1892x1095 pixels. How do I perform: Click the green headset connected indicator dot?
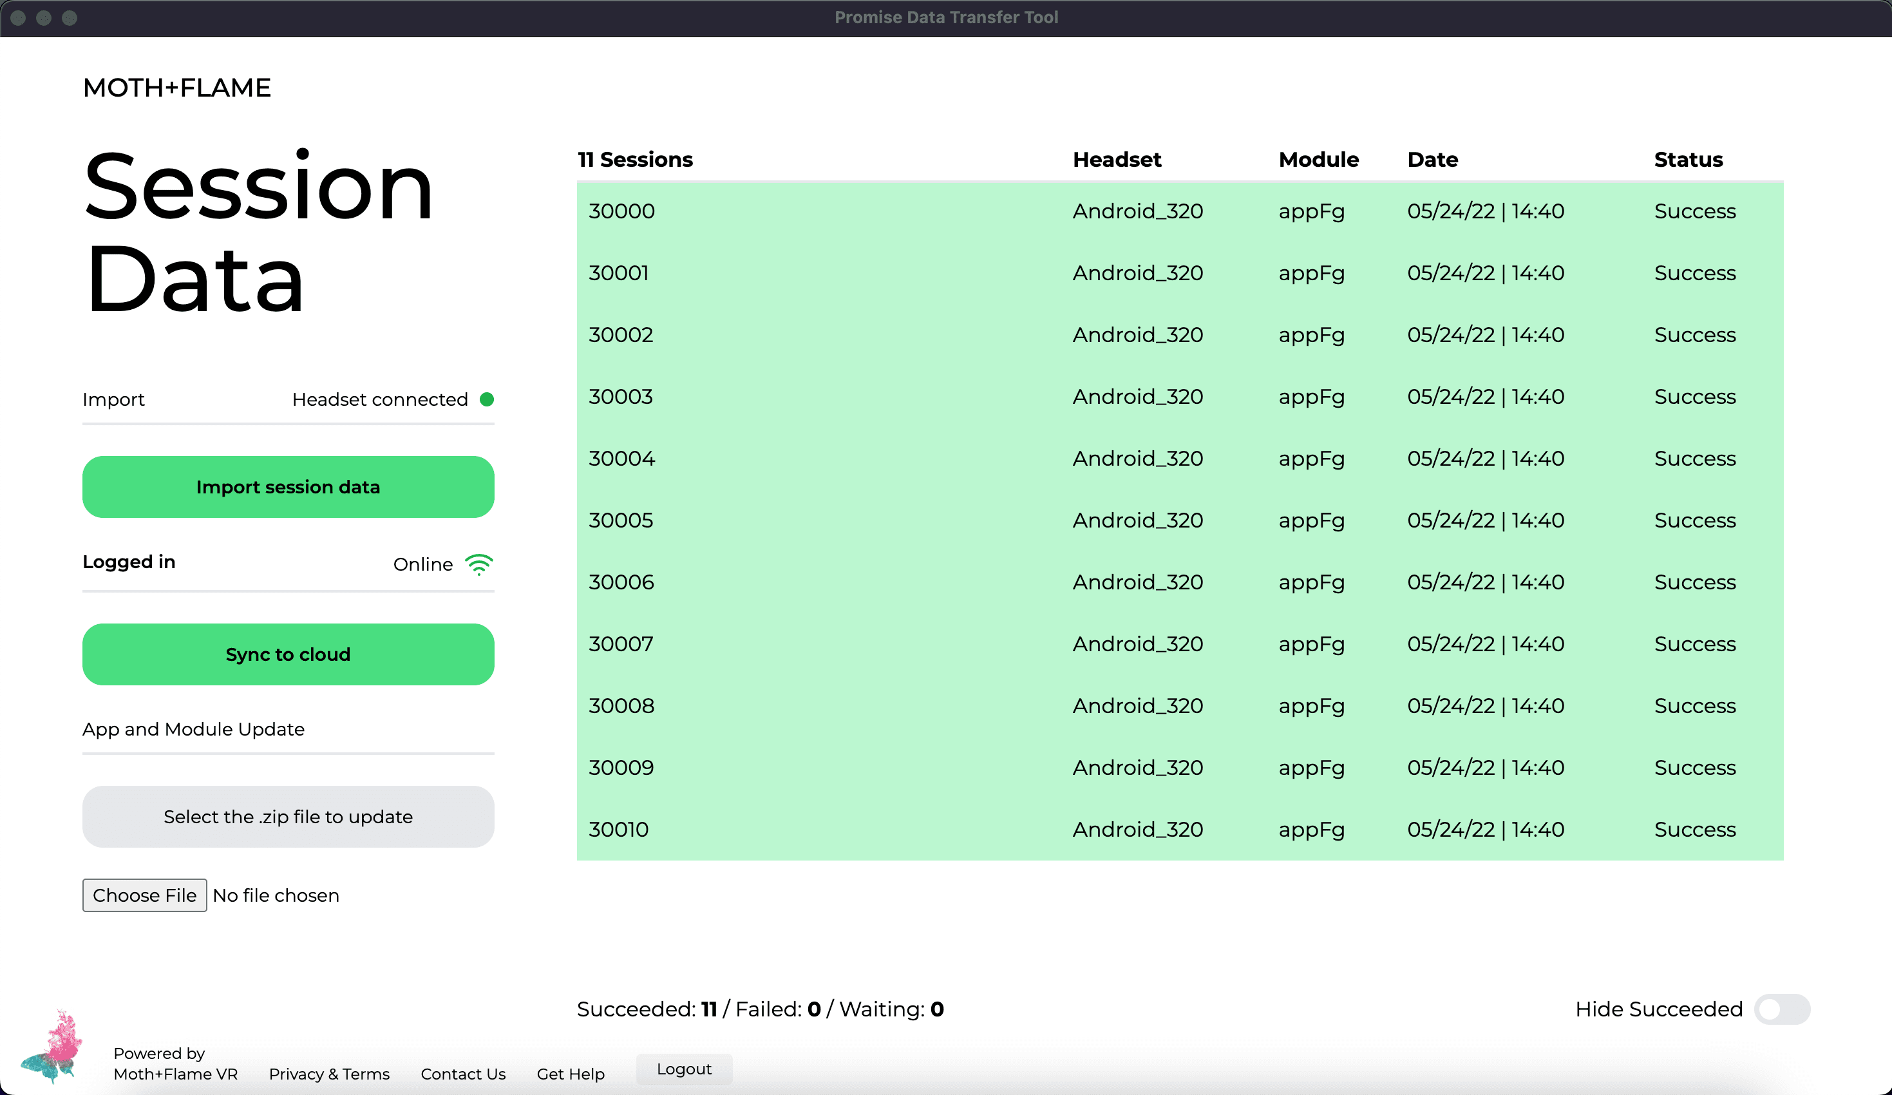coord(486,399)
